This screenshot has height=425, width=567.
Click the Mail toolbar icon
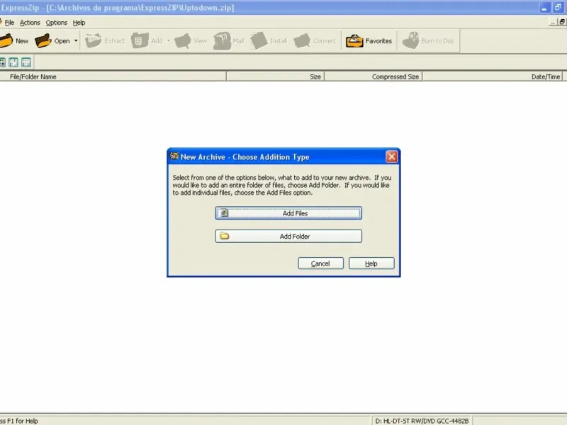pyautogui.click(x=228, y=41)
